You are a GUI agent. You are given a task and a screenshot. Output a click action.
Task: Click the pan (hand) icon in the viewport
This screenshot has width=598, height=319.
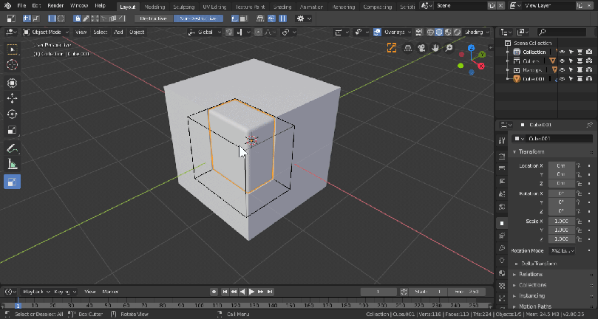[x=437, y=48]
